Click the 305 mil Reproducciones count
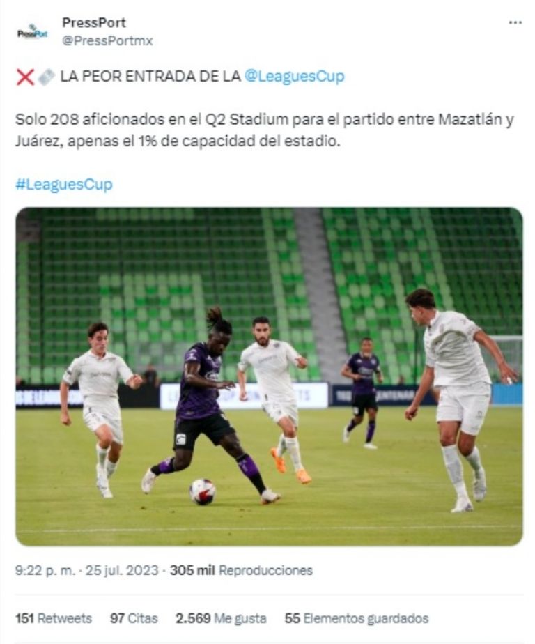535x644 pixels. click(x=242, y=571)
